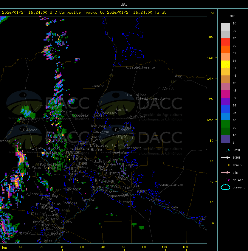Click the 'Clla.SanJose' location label
248x251 pixels.
point(135,95)
